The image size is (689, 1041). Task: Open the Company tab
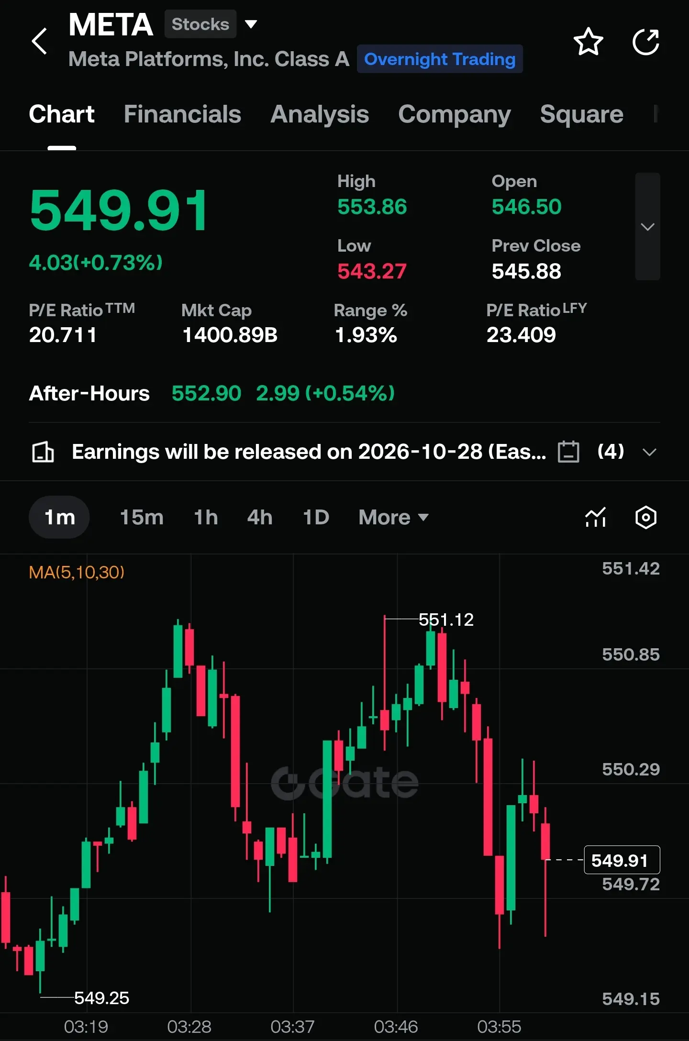click(x=455, y=115)
